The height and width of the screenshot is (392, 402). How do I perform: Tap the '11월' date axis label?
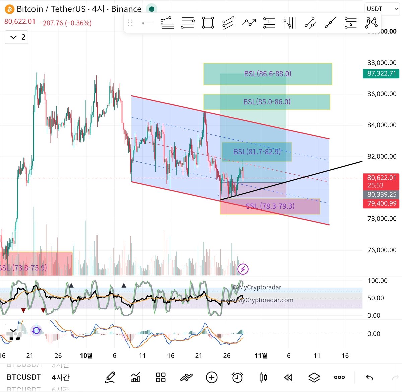coord(261,355)
